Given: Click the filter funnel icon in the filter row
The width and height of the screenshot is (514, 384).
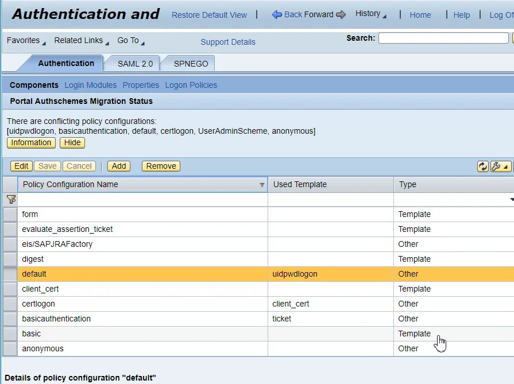Looking at the screenshot, I should coord(10,199).
